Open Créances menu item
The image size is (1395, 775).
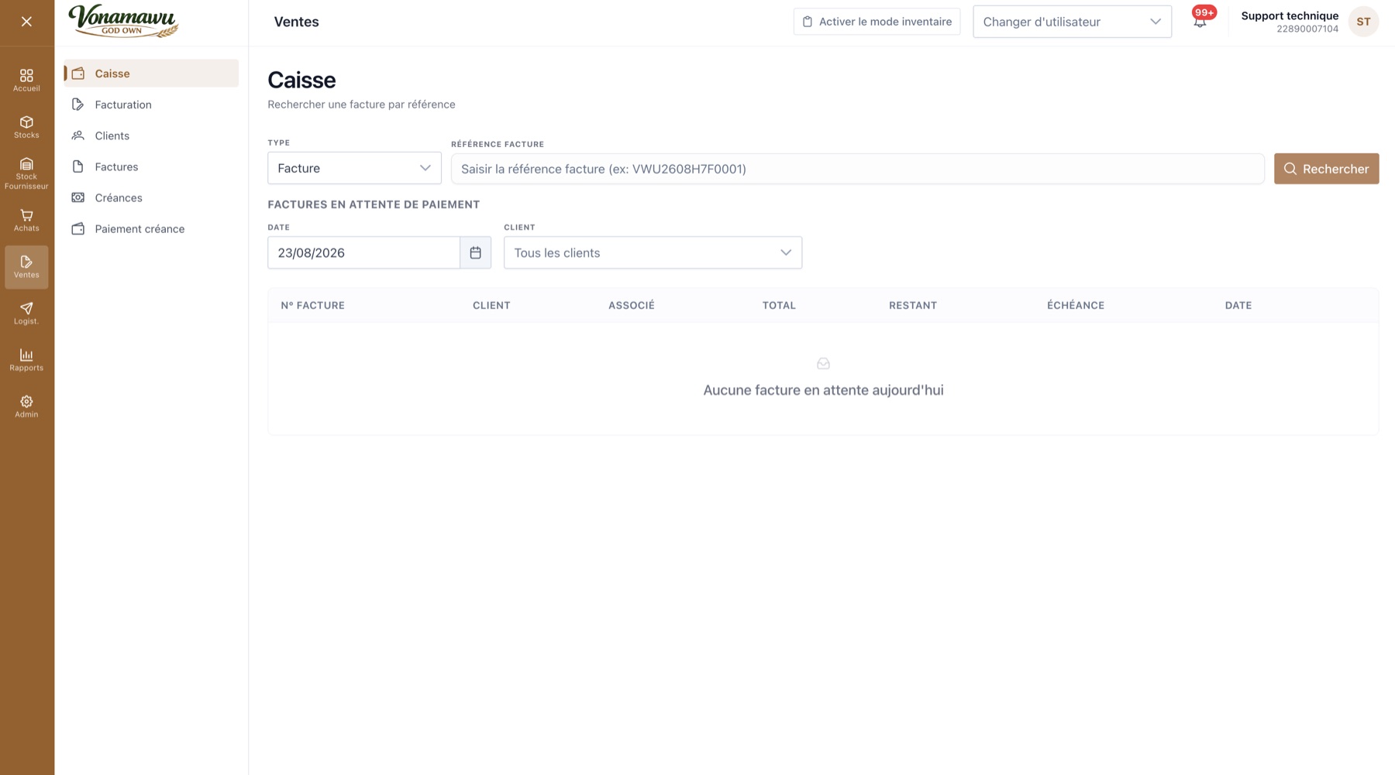point(151,197)
